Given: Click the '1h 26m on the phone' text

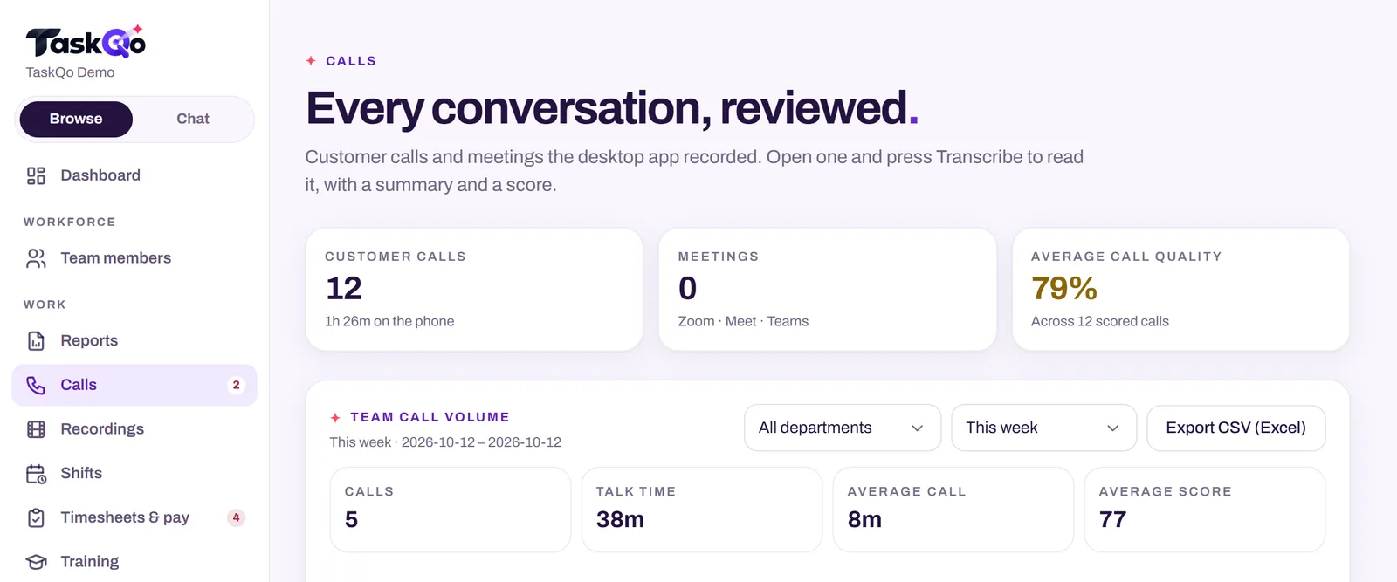Looking at the screenshot, I should (x=389, y=321).
